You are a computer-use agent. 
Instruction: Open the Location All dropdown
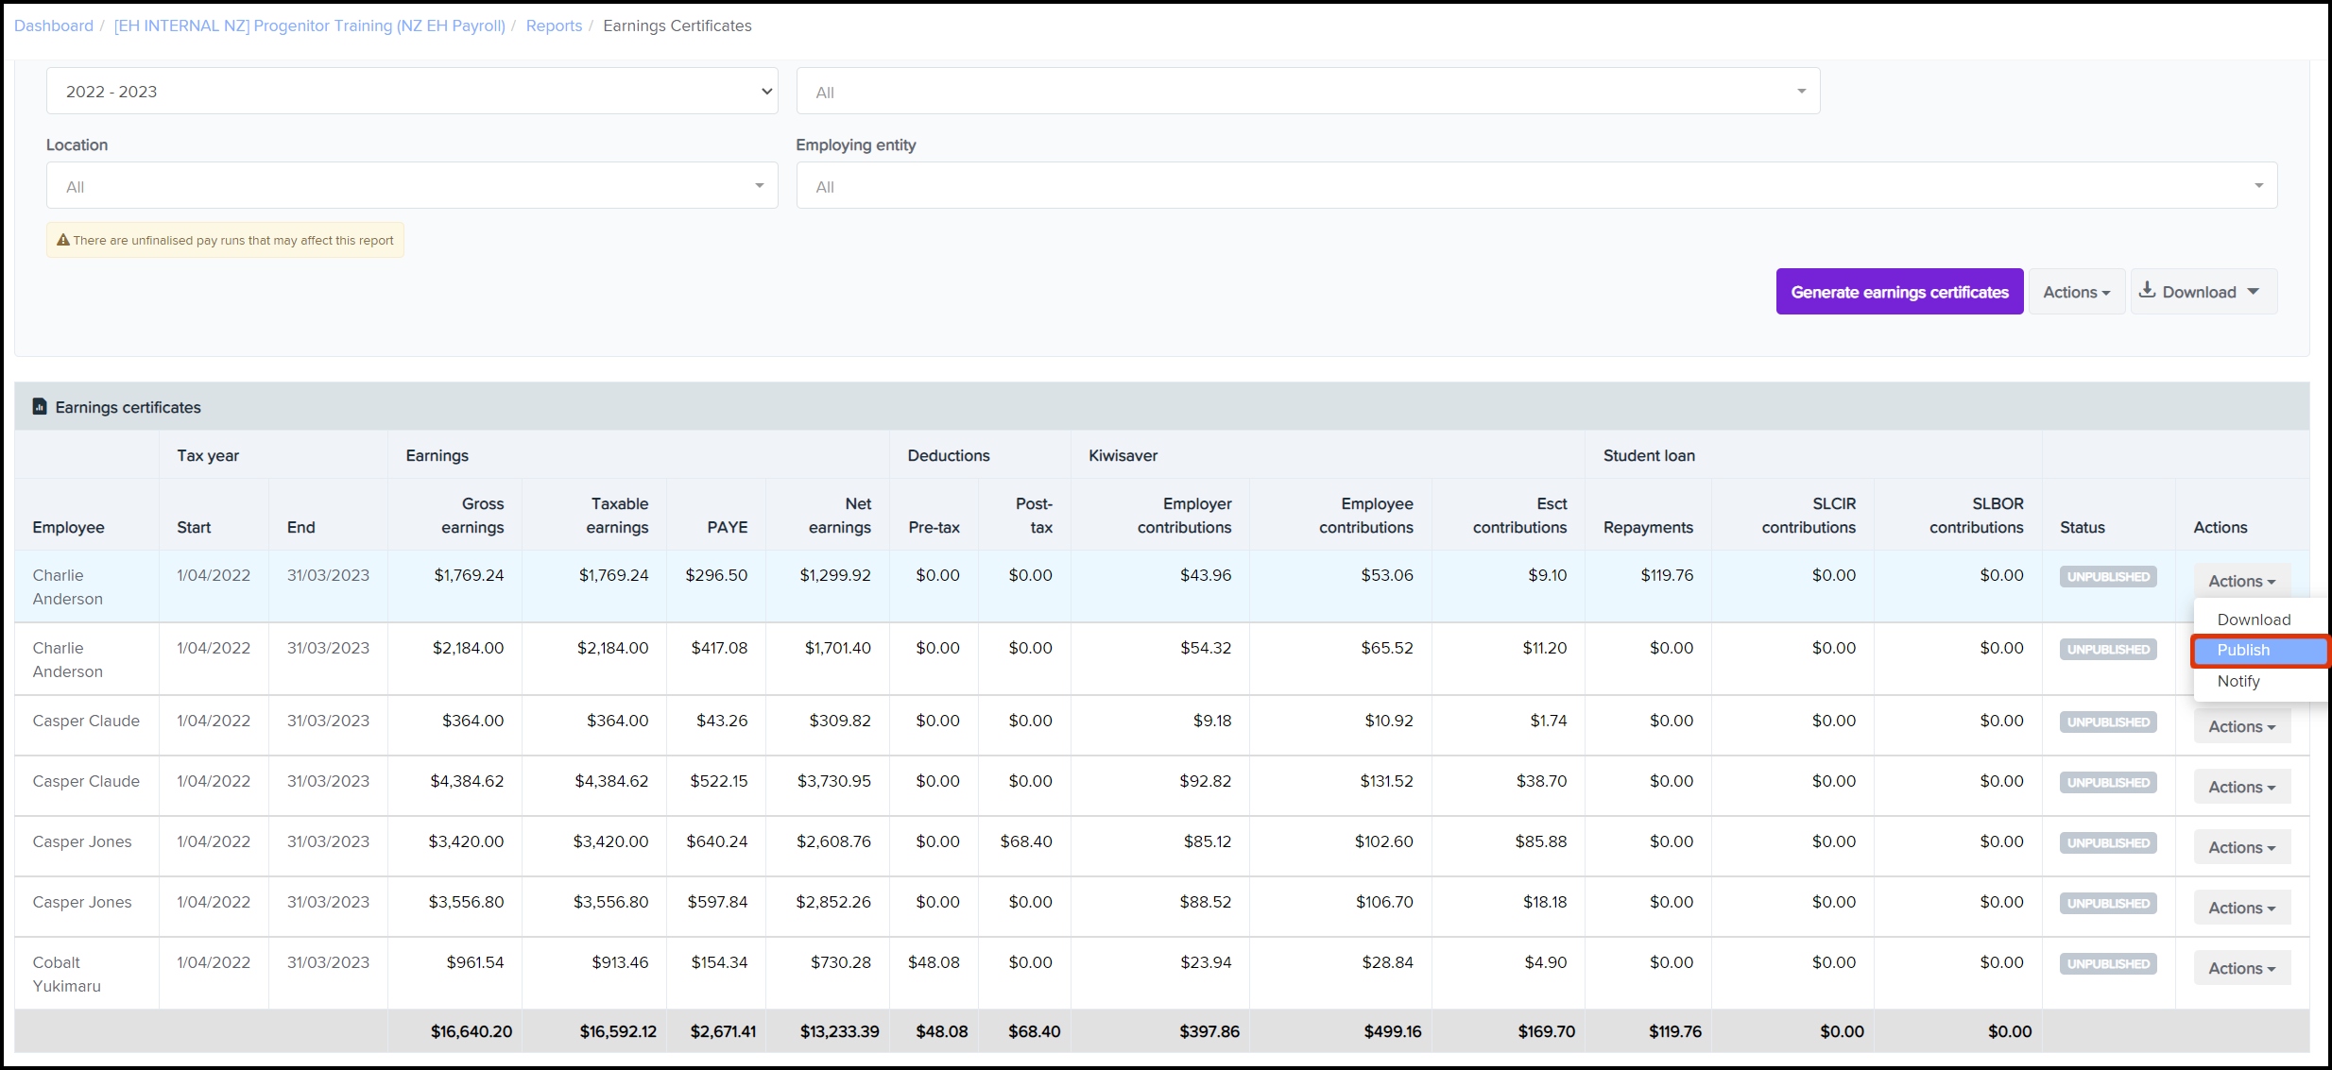point(412,186)
